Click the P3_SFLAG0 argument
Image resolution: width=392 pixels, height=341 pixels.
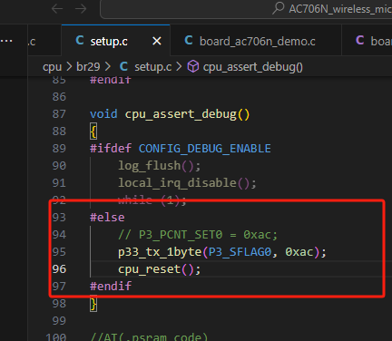click(240, 252)
